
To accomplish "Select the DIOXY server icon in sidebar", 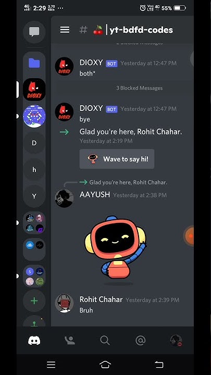I will pyautogui.click(x=34, y=90).
